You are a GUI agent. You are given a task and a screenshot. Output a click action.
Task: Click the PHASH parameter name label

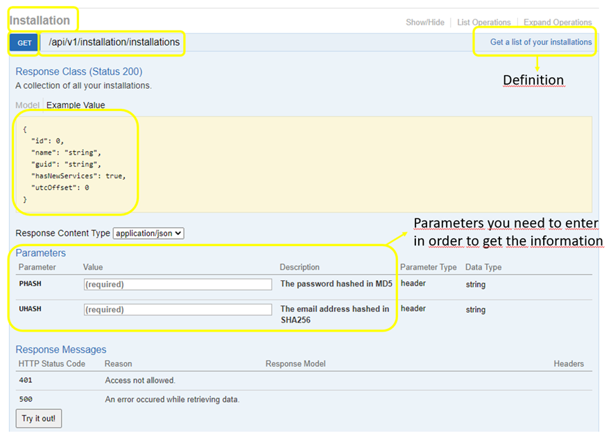31,284
